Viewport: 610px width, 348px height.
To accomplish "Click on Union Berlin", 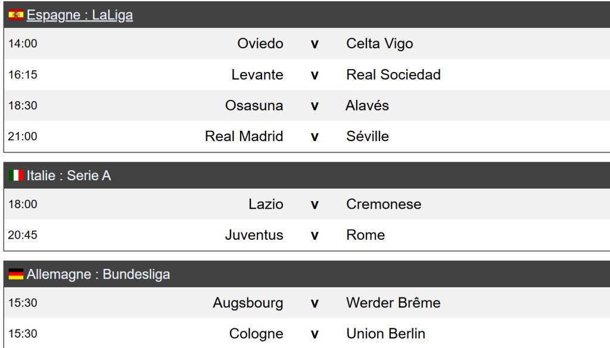I will 385,334.
